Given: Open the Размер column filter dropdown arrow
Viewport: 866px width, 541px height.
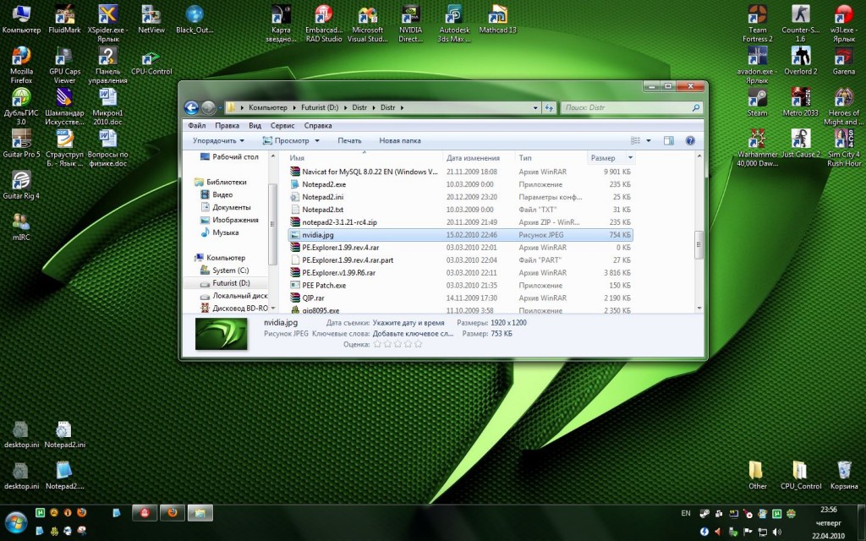Looking at the screenshot, I should 630,158.
